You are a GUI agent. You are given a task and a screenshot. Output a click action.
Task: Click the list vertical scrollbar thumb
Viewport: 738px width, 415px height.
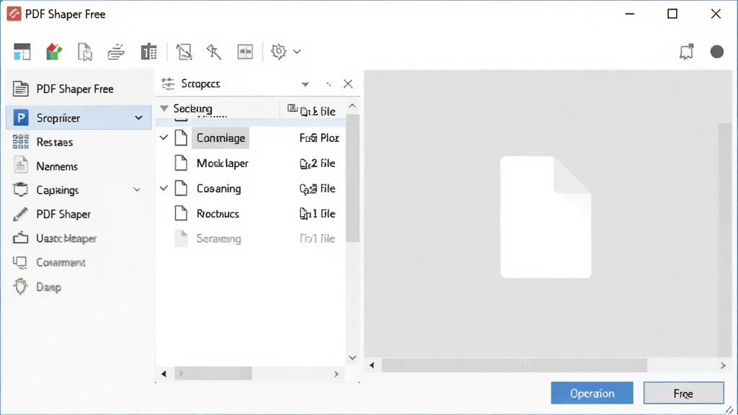(x=352, y=179)
